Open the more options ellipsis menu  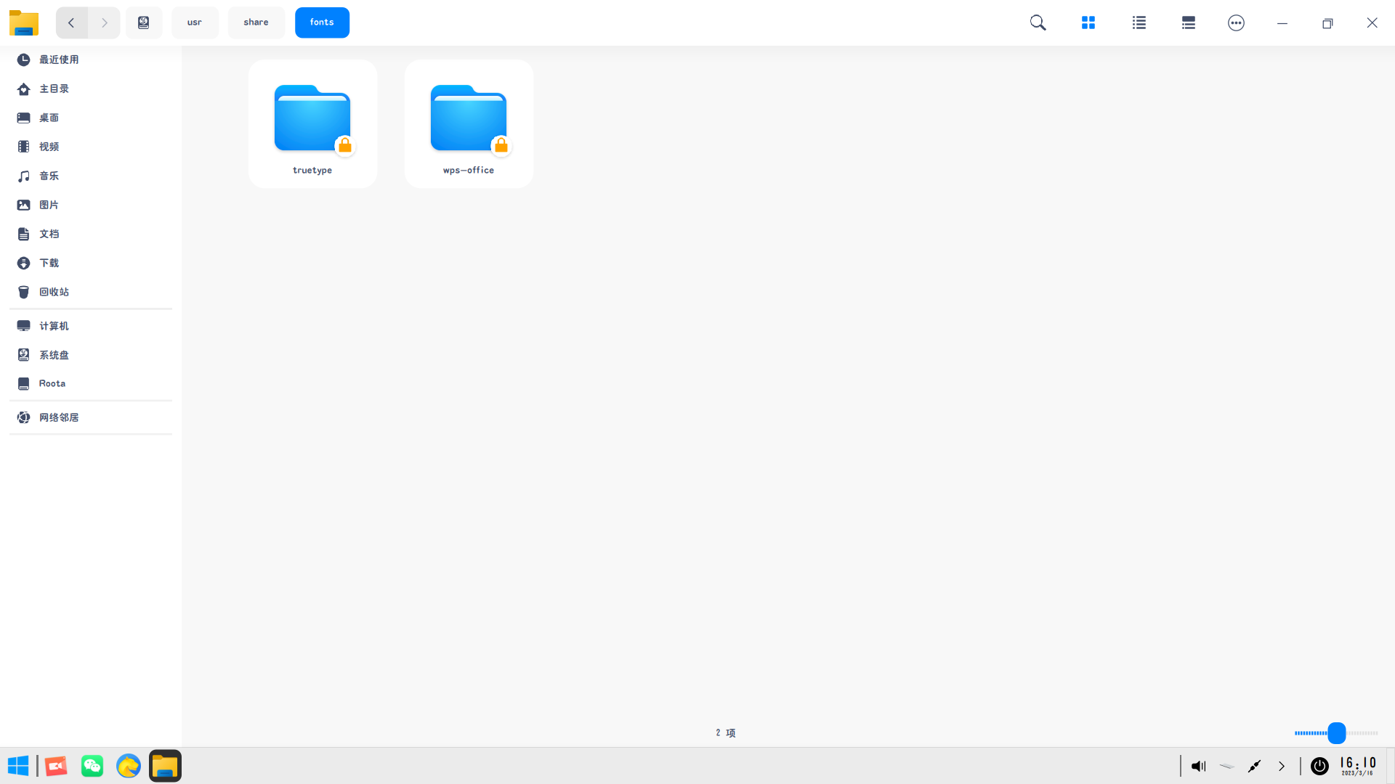click(1236, 23)
